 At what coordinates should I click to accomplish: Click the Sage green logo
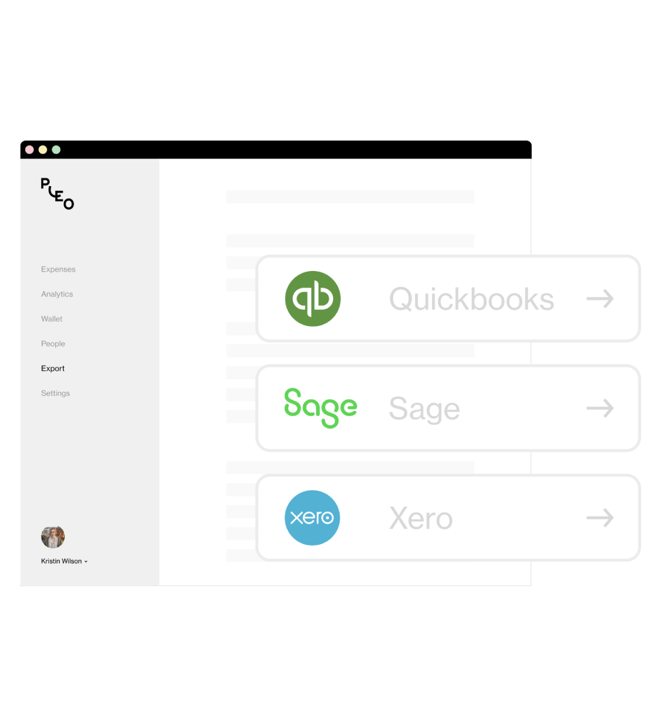pyautogui.click(x=321, y=408)
